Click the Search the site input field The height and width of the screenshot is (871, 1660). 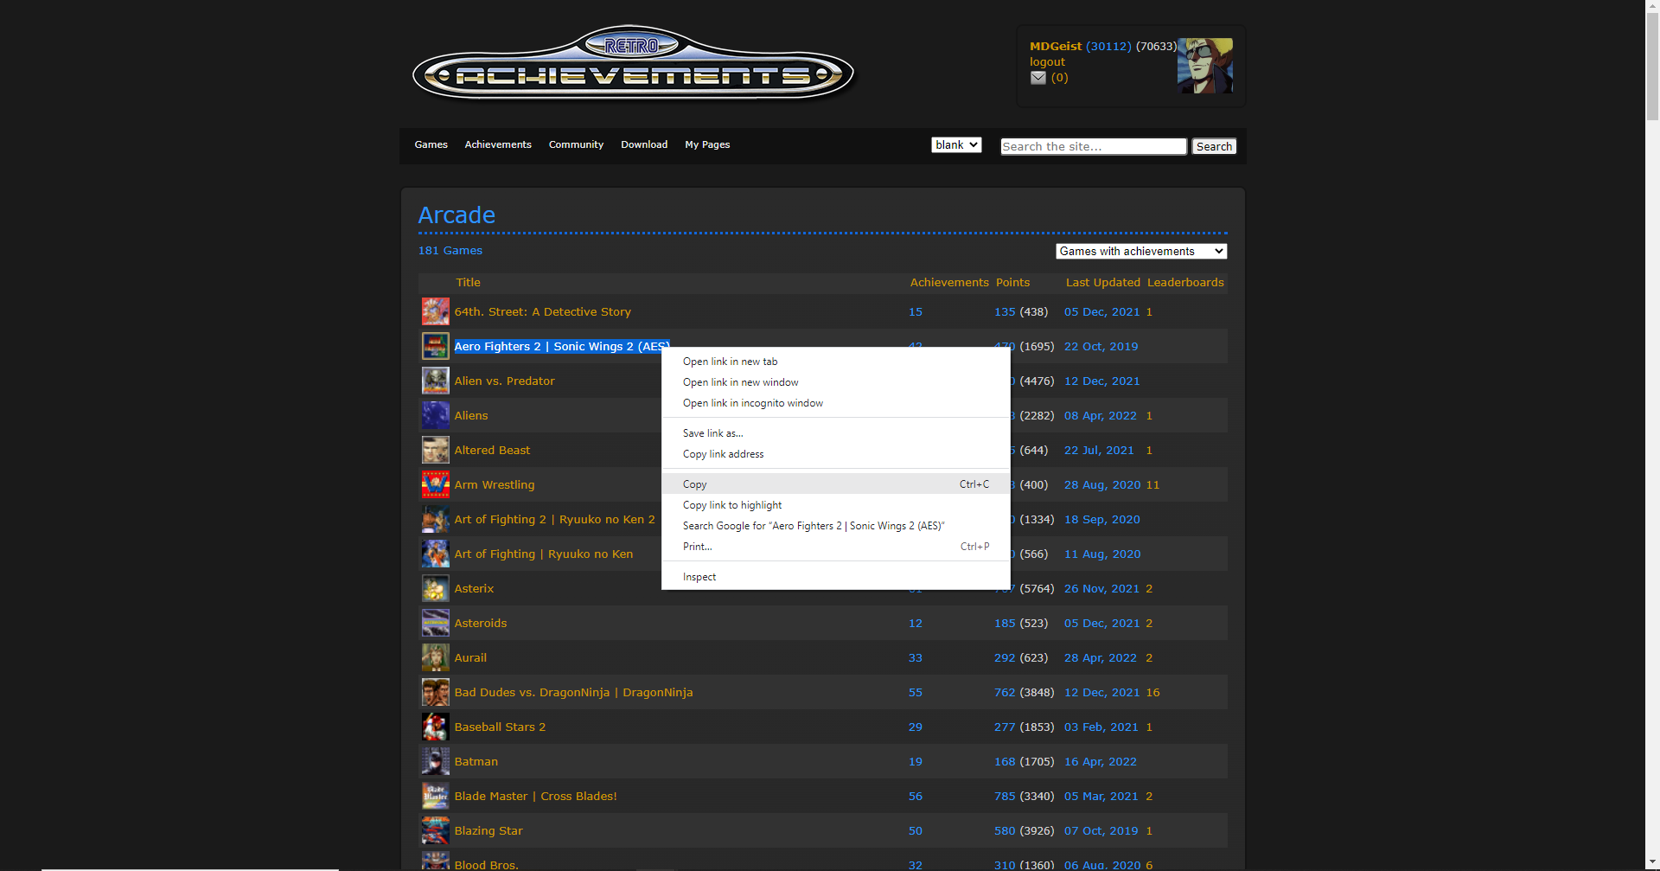coord(1094,146)
